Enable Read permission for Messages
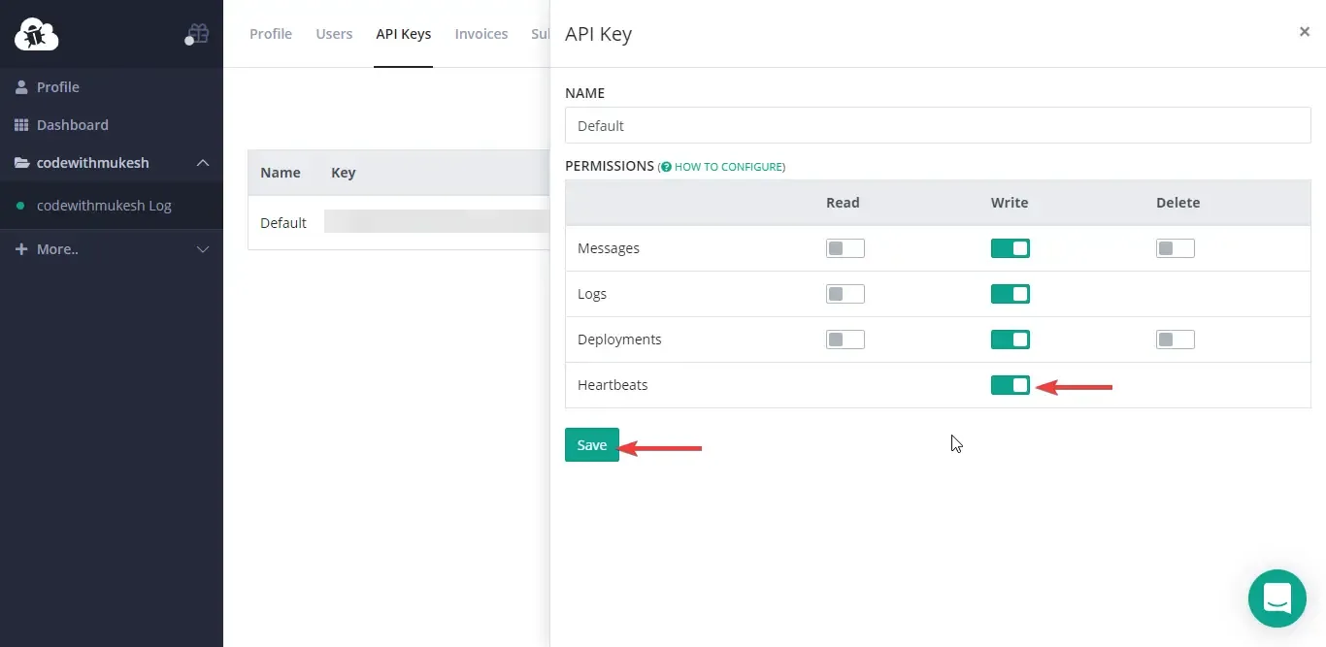The width and height of the screenshot is (1326, 647). [845, 247]
